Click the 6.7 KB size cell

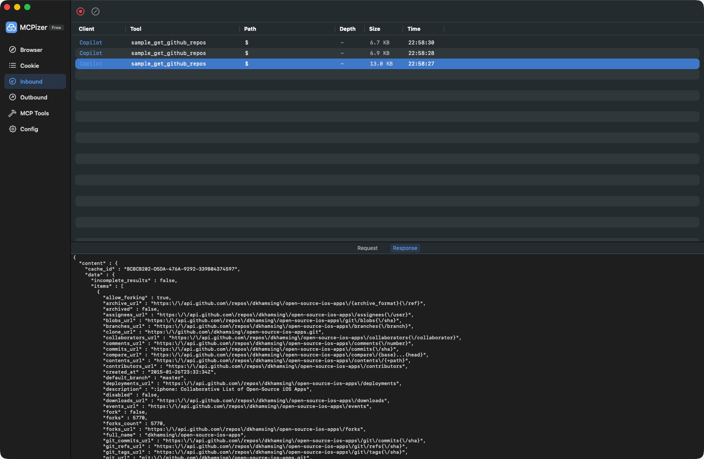tap(380, 43)
